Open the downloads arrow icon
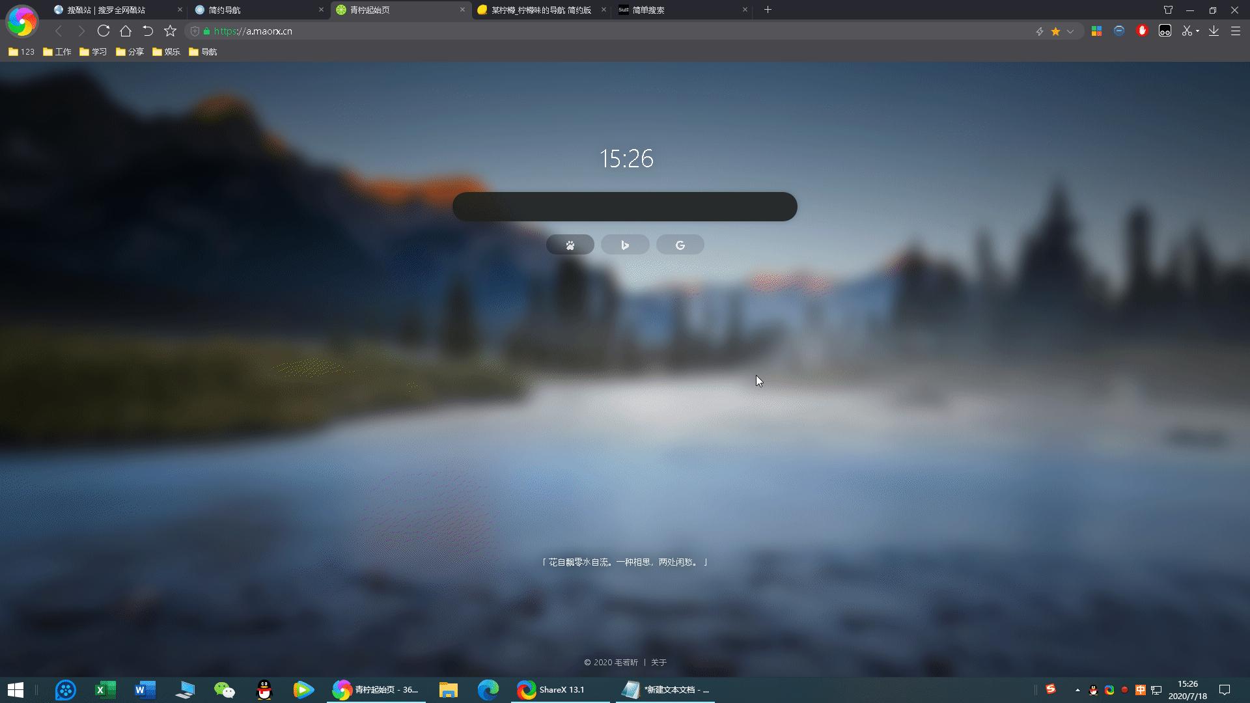Screen dimensions: 1250x703 coord(1214,31)
